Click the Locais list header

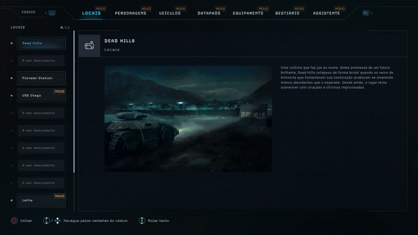point(18,28)
